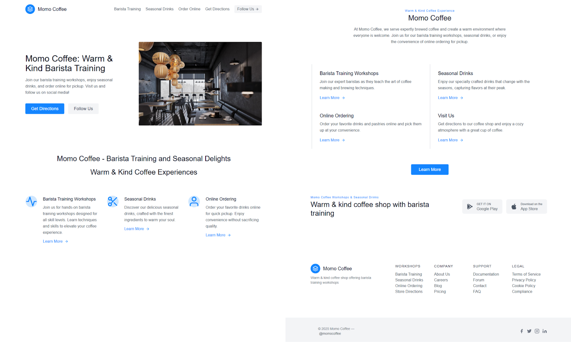Click the blue centered Learn More button
This screenshot has height=342, width=571.
430,170
